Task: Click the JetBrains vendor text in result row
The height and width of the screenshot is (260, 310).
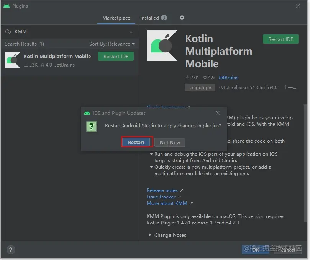Action: [65, 65]
